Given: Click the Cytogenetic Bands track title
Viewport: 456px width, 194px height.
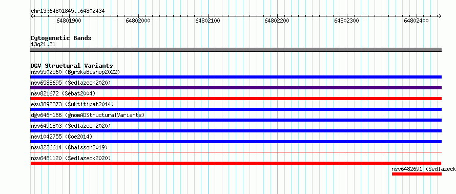Looking at the screenshot, I should [61, 38].
